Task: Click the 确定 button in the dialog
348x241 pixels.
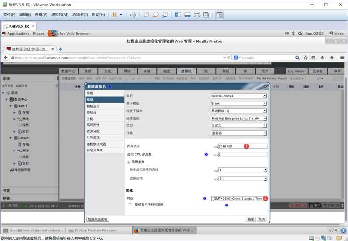Action: click(x=251, y=219)
